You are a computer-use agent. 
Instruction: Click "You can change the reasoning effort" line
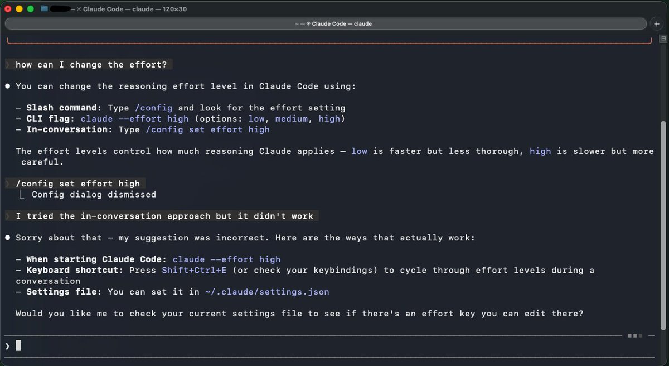coord(186,86)
